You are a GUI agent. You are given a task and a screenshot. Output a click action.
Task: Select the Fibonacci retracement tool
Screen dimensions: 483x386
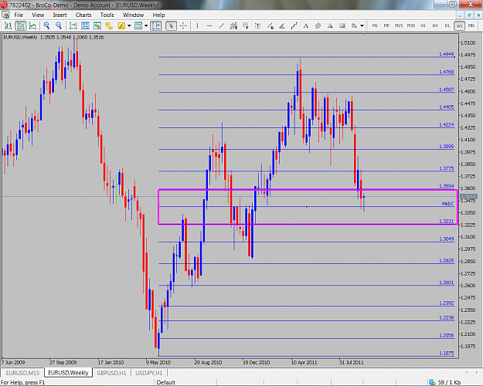click(x=246, y=25)
